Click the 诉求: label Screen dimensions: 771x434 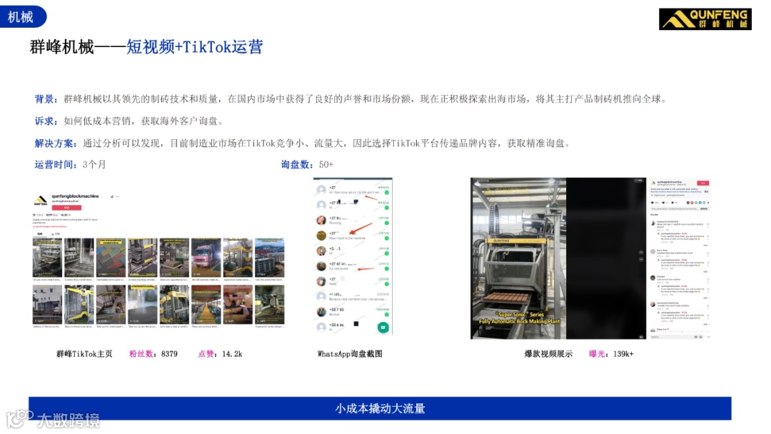(x=46, y=121)
